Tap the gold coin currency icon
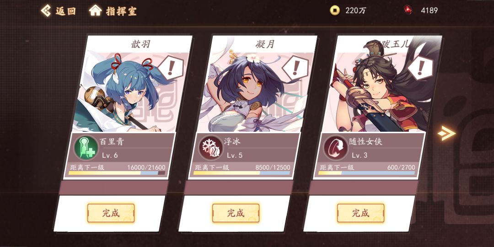 (x=334, y=11)
